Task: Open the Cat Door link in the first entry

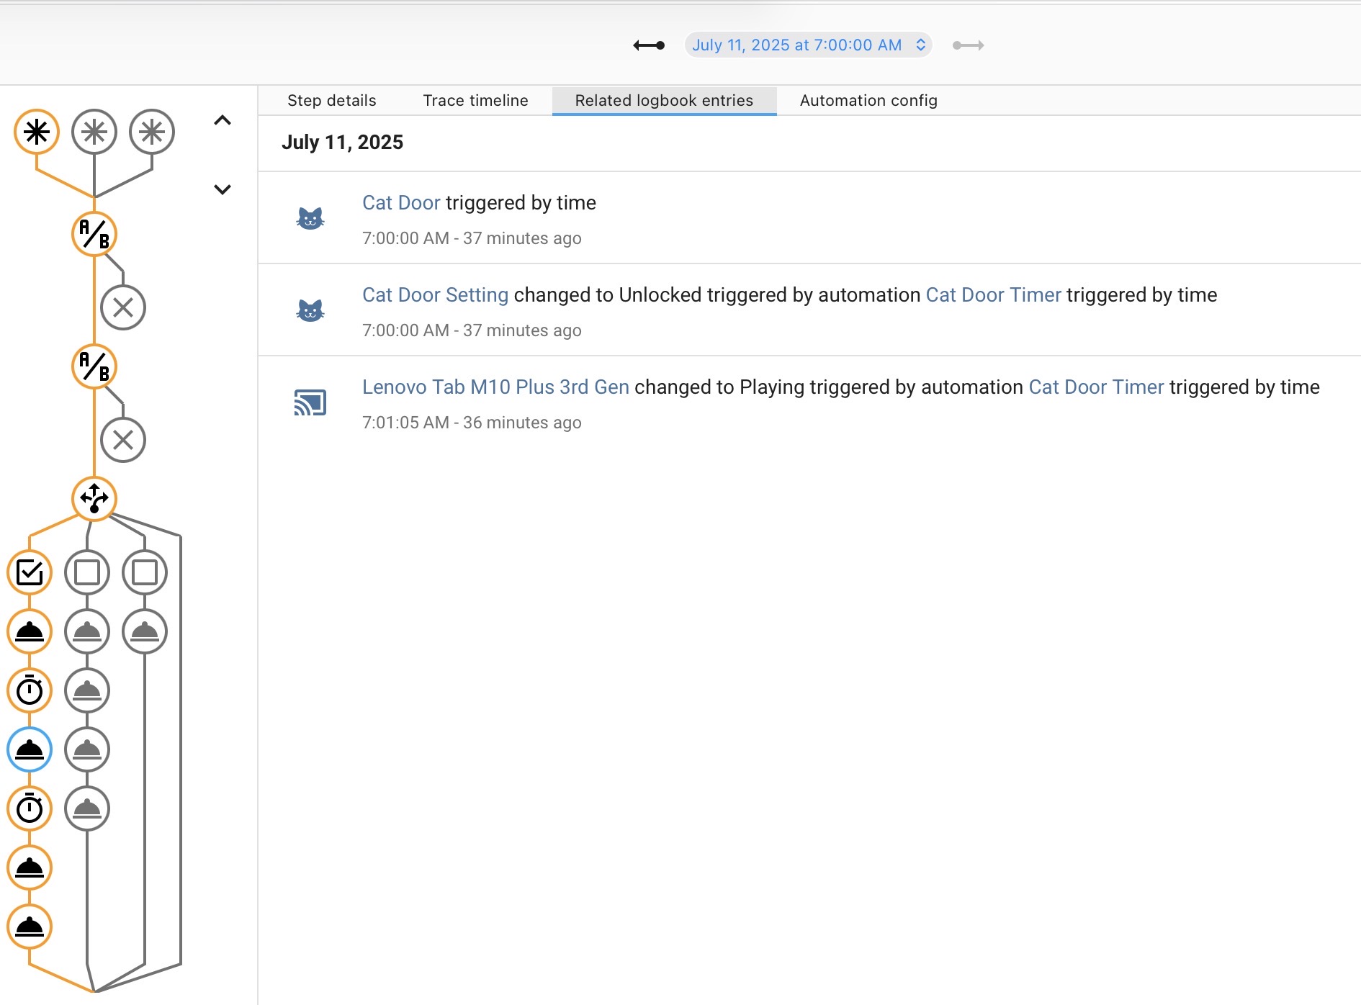Action: pyautogui.click(x=401, y=203)
